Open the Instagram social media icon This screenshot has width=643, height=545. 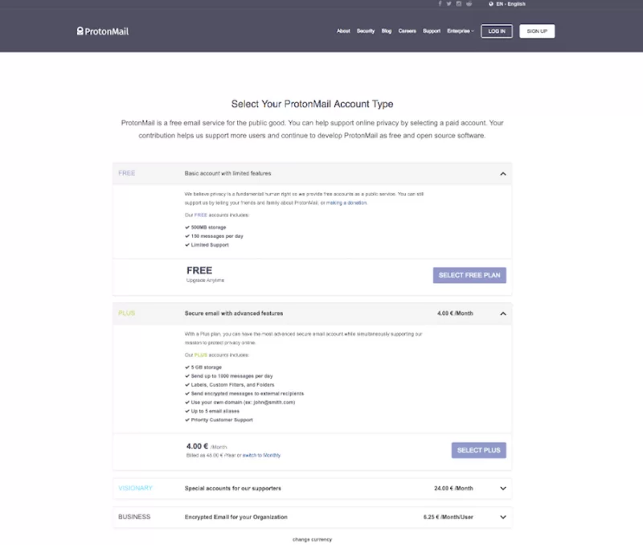(x=458, y=4)
